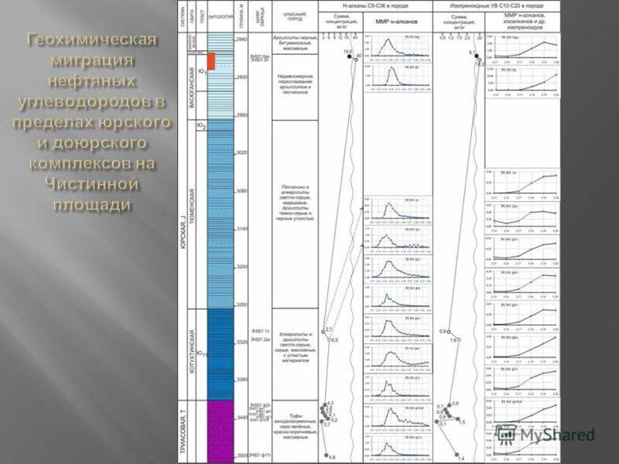Screen dimensions: 619x464
Task: Select the title word "площади"
Action: pyautogui.click(x=91, y=205)
